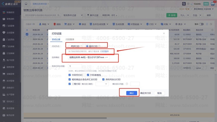Select the 基础设置 tab

click(x=56, y=39)
